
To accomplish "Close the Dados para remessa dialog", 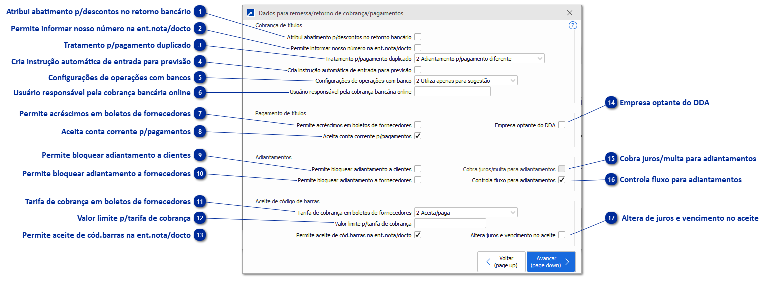I will [570, 13].
